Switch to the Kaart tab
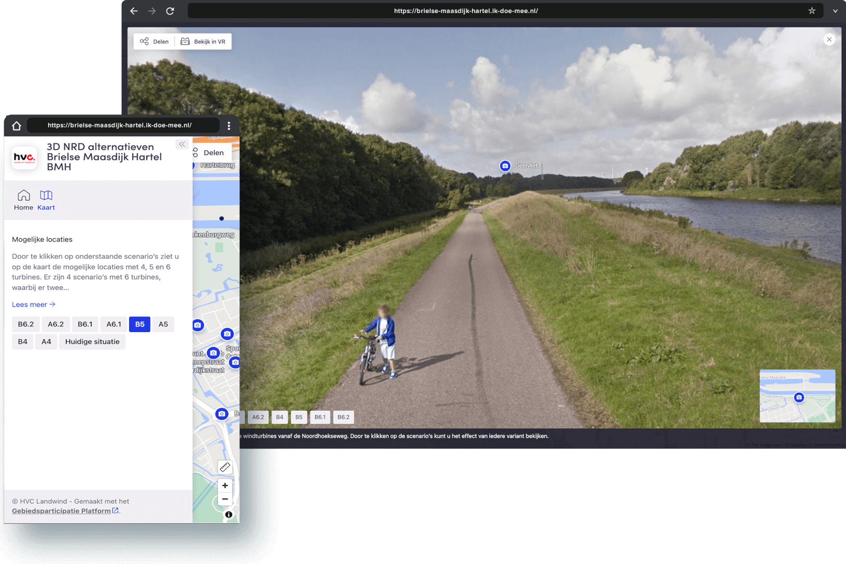 point(46,201)
